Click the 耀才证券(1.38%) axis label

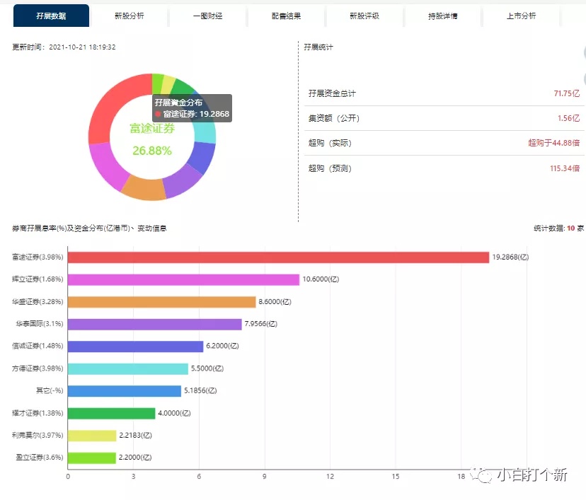[x=38, y=412]
